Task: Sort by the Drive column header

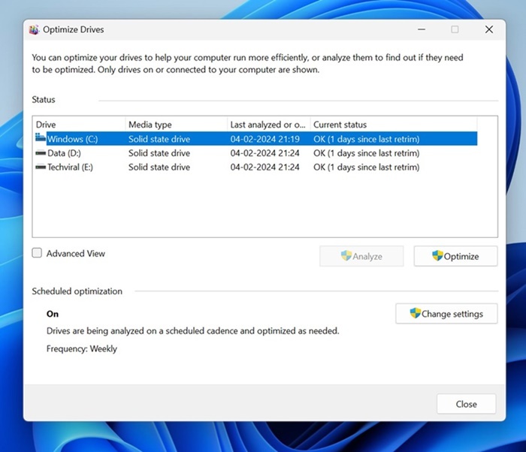Action: pos(79,125)
